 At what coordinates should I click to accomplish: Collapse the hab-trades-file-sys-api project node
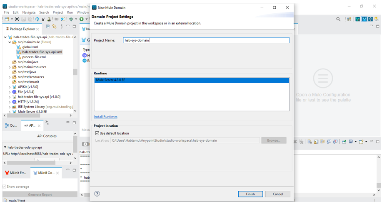5,37
